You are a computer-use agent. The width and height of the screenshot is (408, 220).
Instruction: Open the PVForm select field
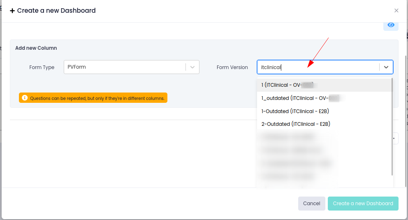tap(124, 67)
